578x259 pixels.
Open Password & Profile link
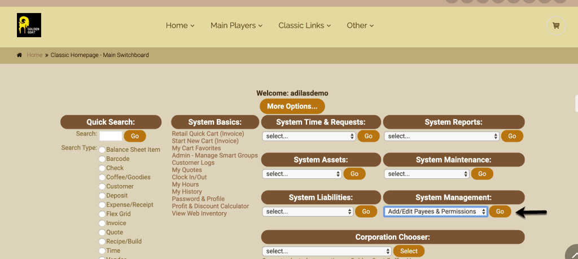coord(198,199)
